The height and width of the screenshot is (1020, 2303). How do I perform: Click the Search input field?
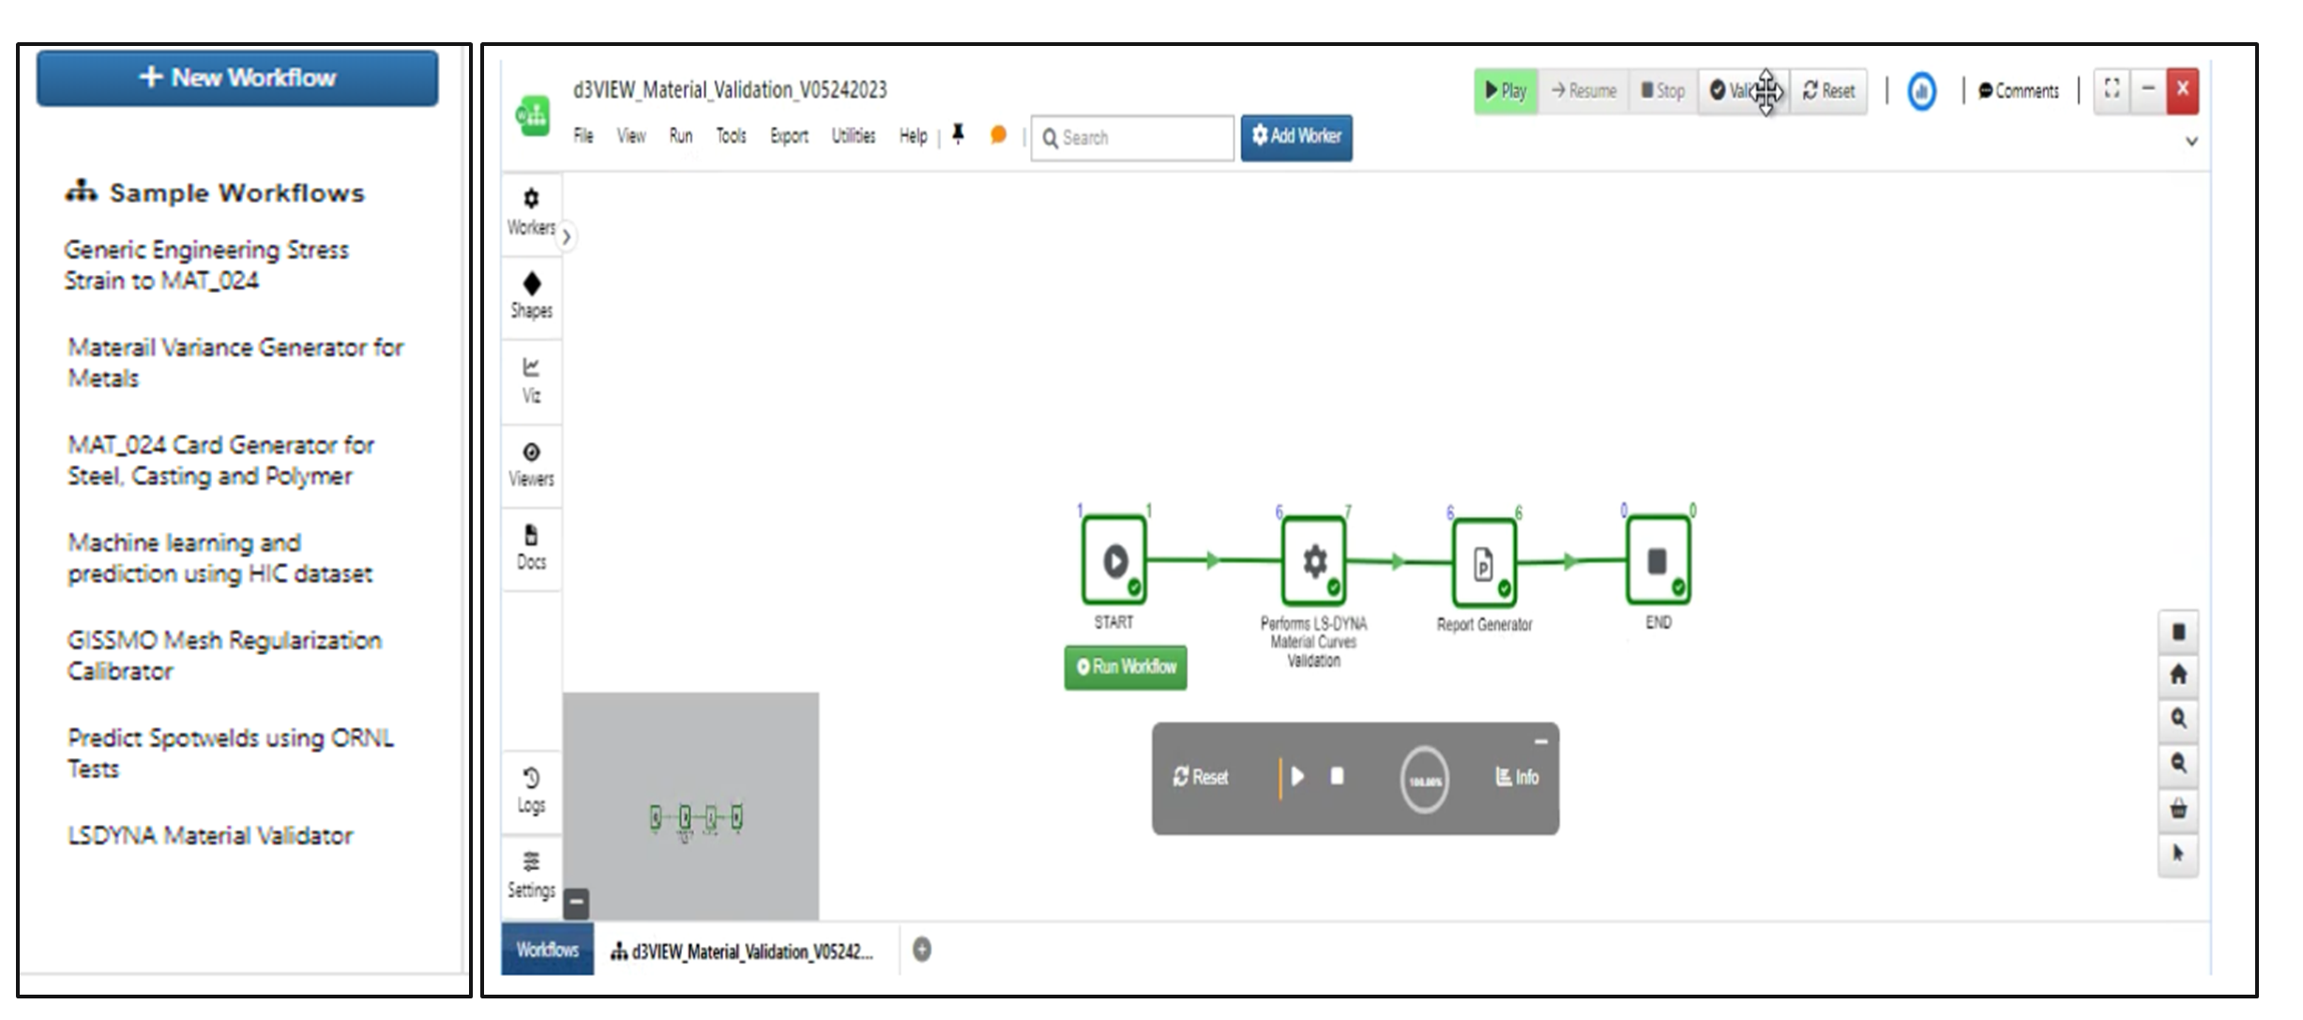1132,138
